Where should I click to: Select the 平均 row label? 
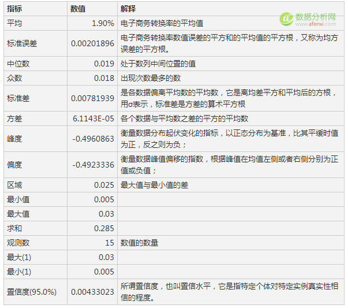14,23
